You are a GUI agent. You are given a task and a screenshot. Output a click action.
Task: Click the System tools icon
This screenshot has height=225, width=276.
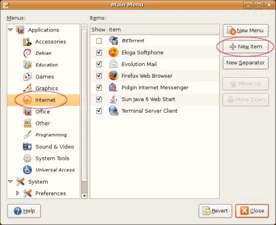(x=20, y=181)
